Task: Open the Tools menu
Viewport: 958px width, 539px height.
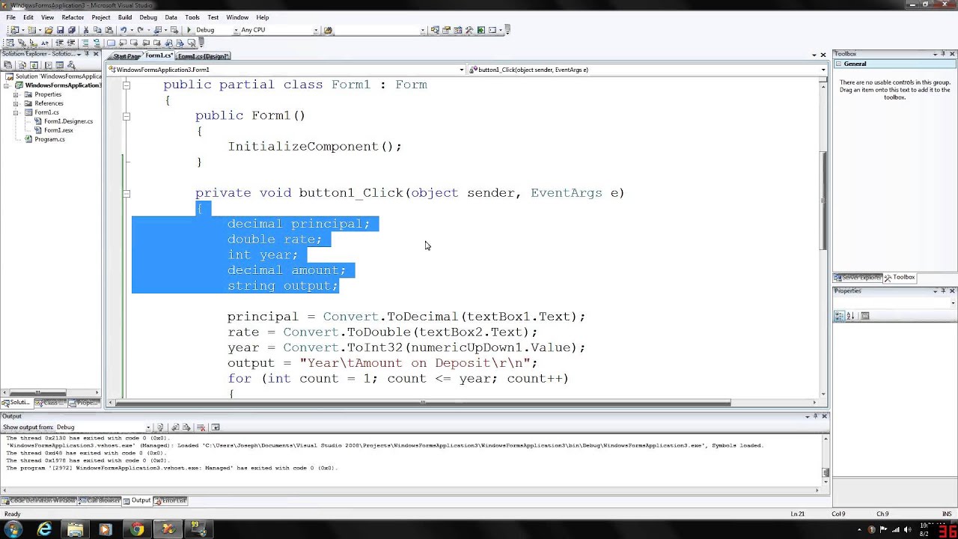Action: tap(192, 17)
